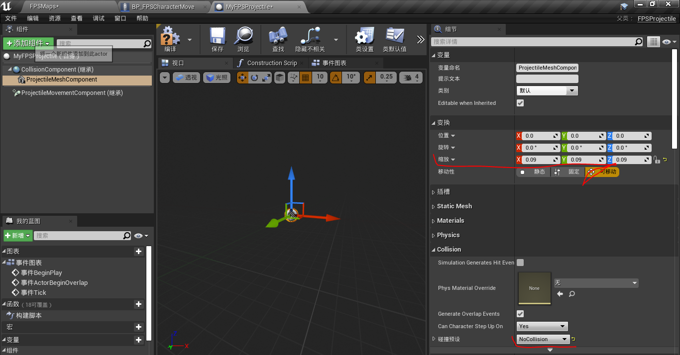Select ProjectileMovementComponent in components tree
Screen dimensions: 680x355
[72, 93]
